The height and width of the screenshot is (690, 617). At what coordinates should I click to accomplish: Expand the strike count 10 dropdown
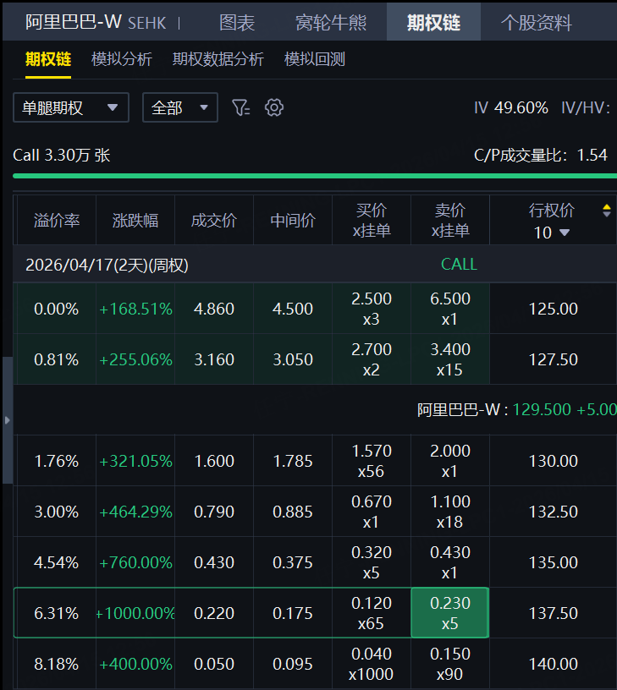[552, 233]
